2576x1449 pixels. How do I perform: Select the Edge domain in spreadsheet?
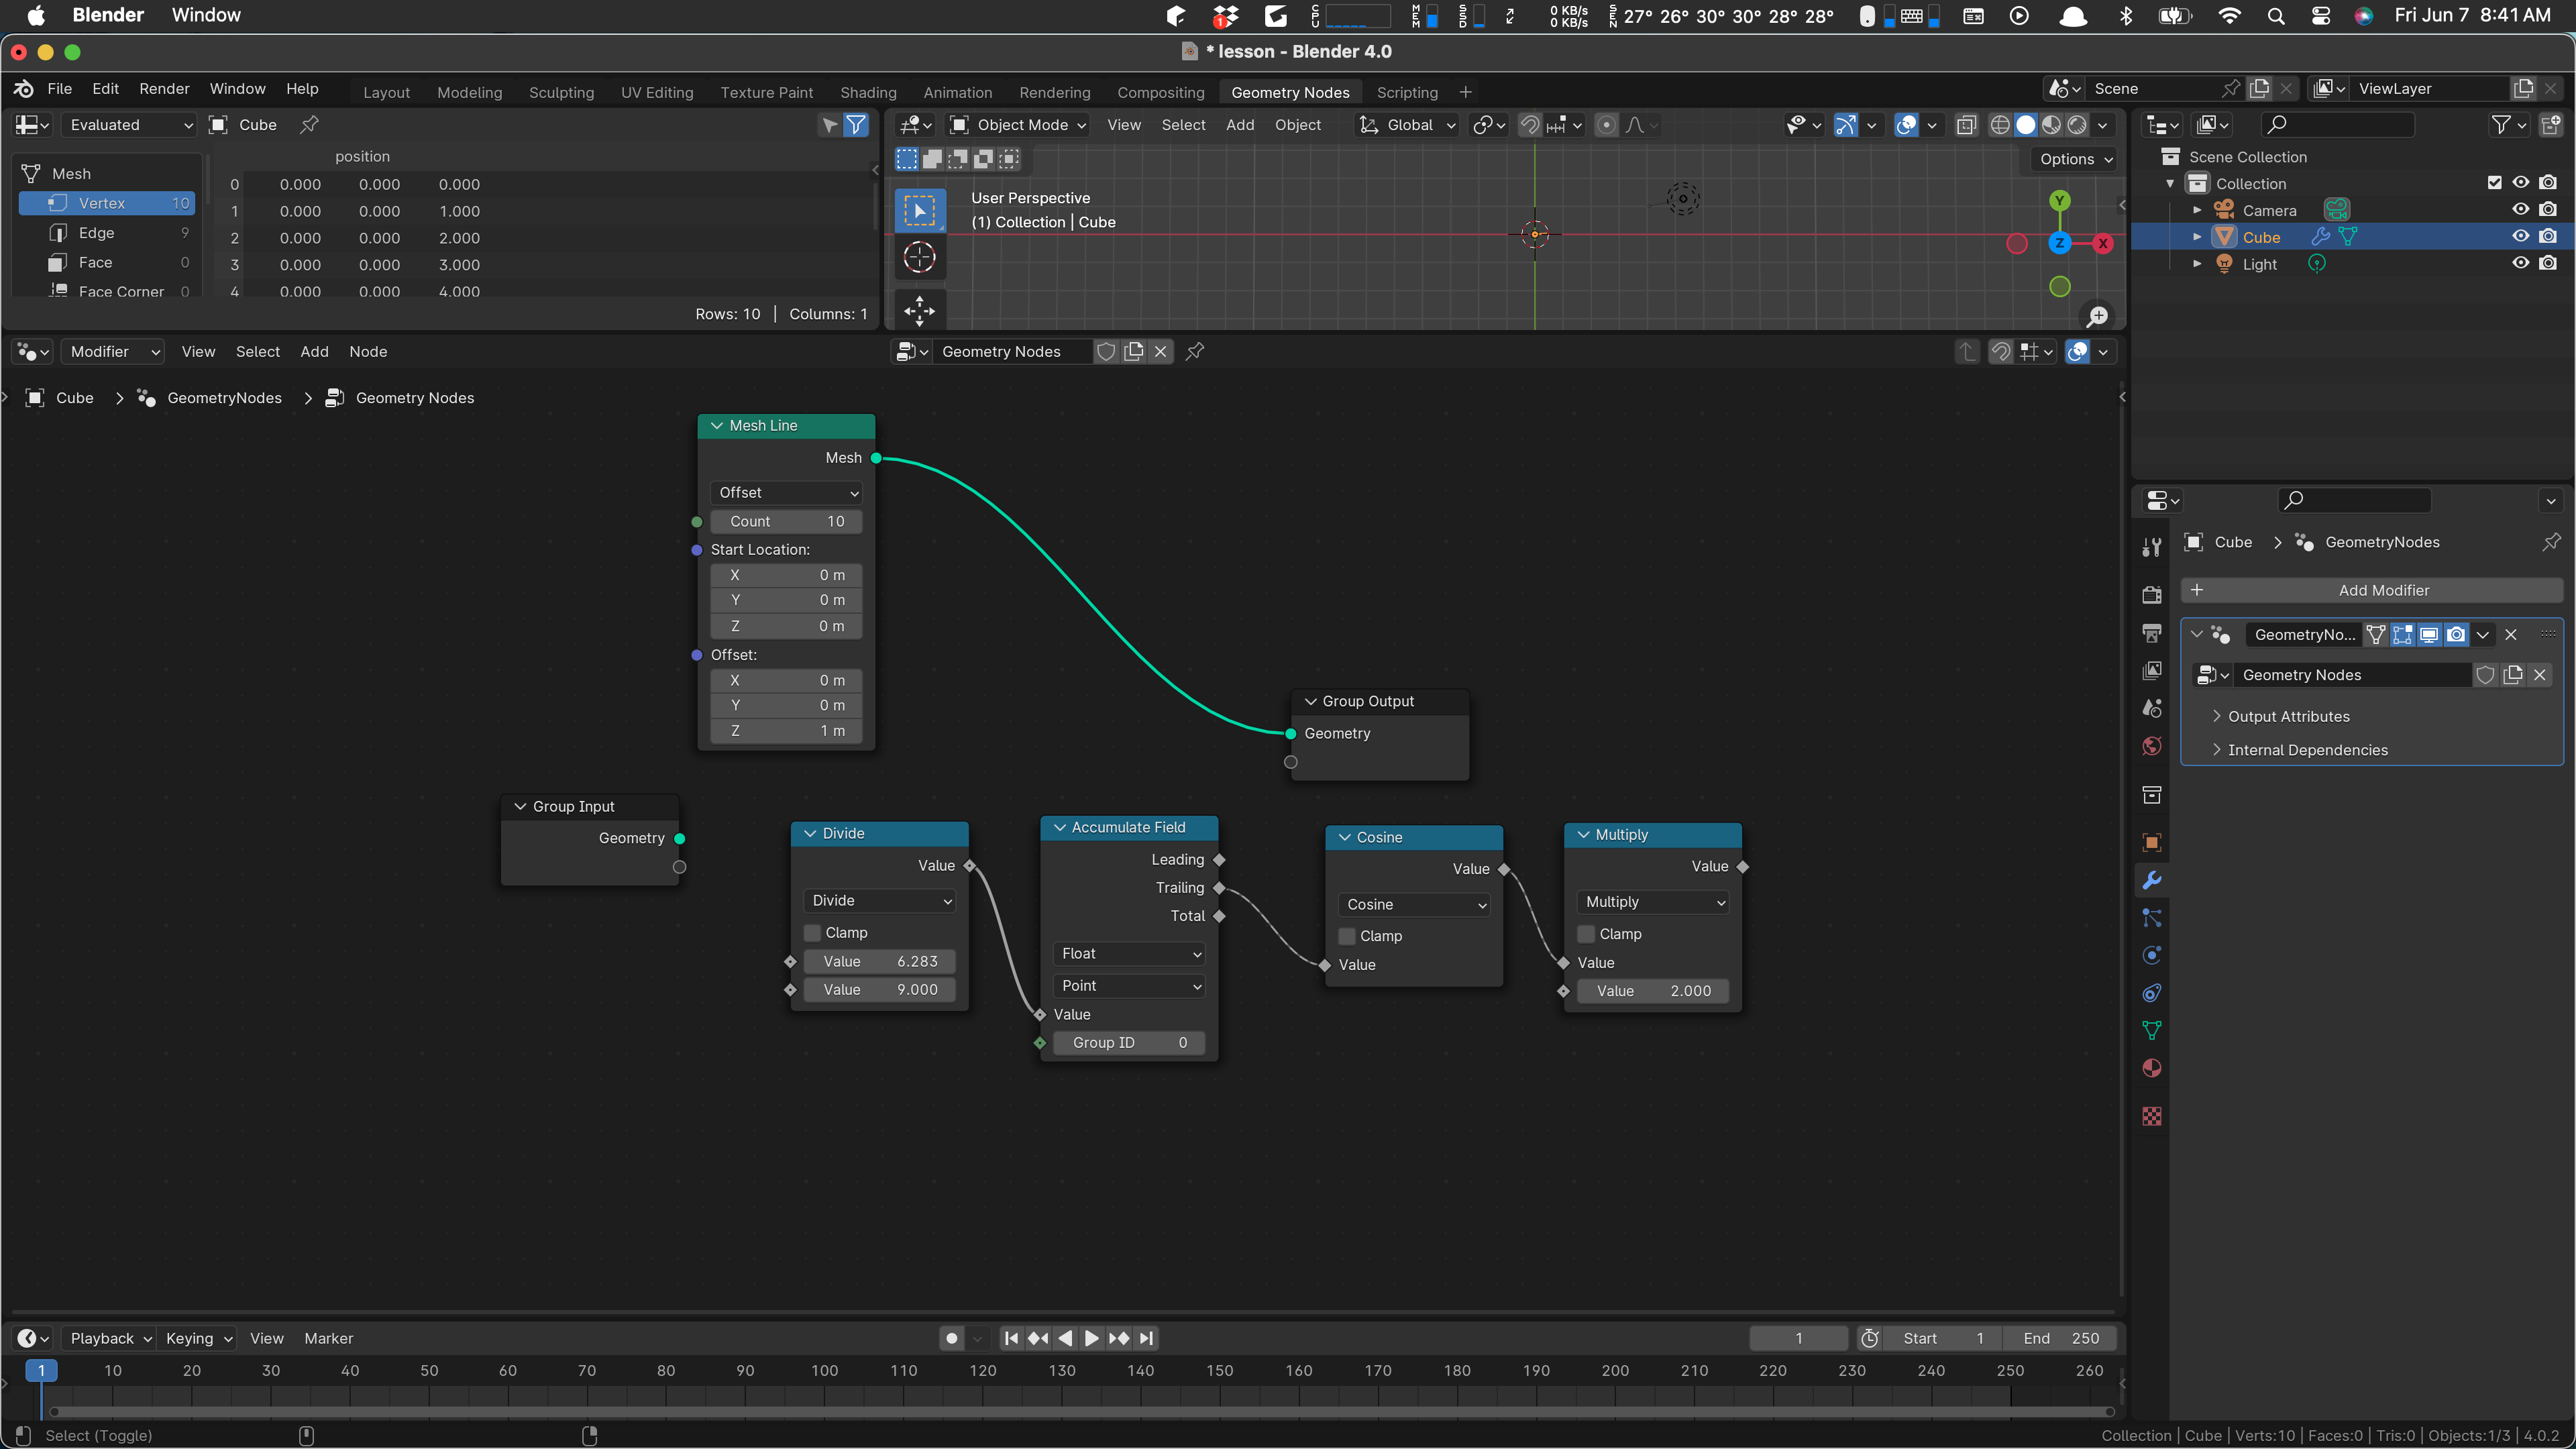click(x=107, y=233)
